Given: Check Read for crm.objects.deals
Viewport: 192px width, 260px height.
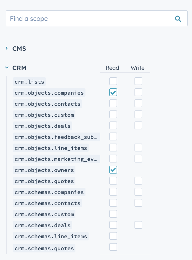Looking at the screenshot, I should [x=113, y=125].
